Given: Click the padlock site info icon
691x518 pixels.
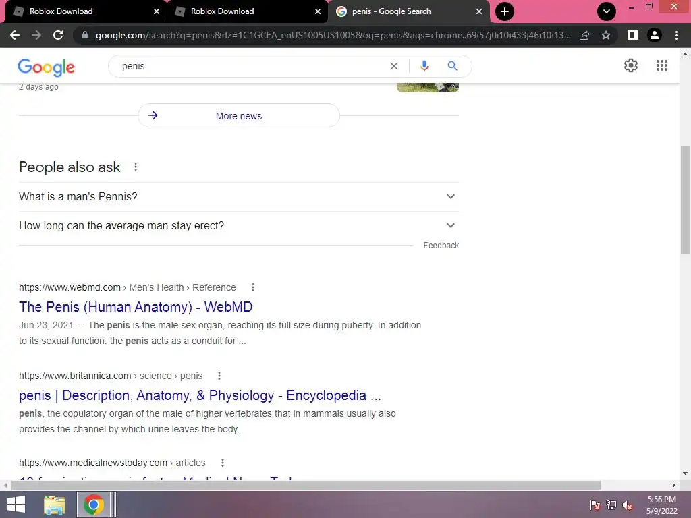Looking at the screenshot, I should click(x=85, y=35).
